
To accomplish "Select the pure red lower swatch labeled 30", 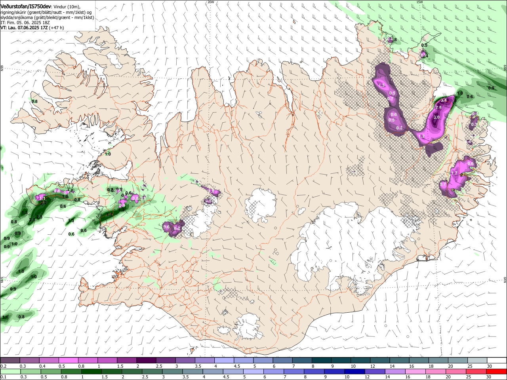I will point(496,371).
